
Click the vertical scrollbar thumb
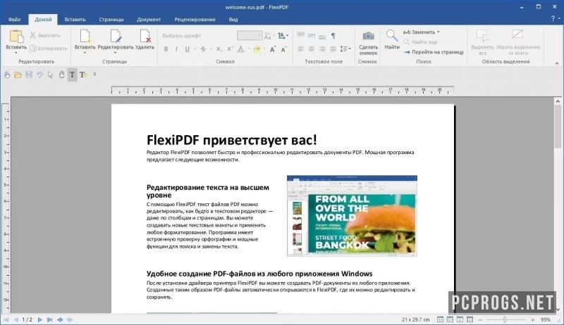(x=558, y=127)
